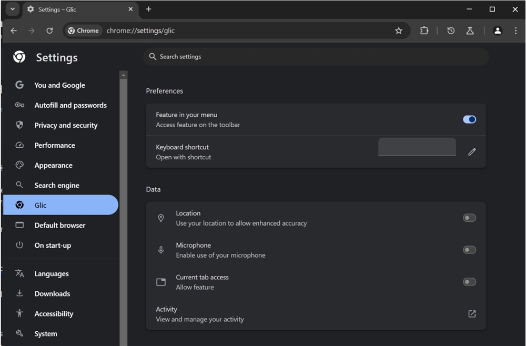Viewport: 526px width, 346px height.
Task: Go to Privacy and security settings
Action: click(66, 125)
